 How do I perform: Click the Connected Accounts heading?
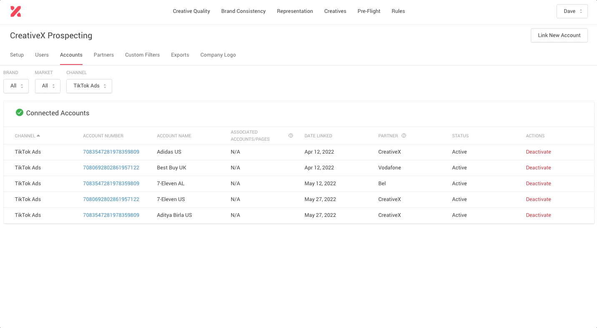click(x=58, y=113)
